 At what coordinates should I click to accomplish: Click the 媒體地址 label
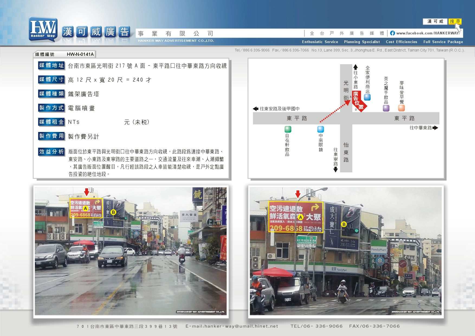tap(51, 65)
